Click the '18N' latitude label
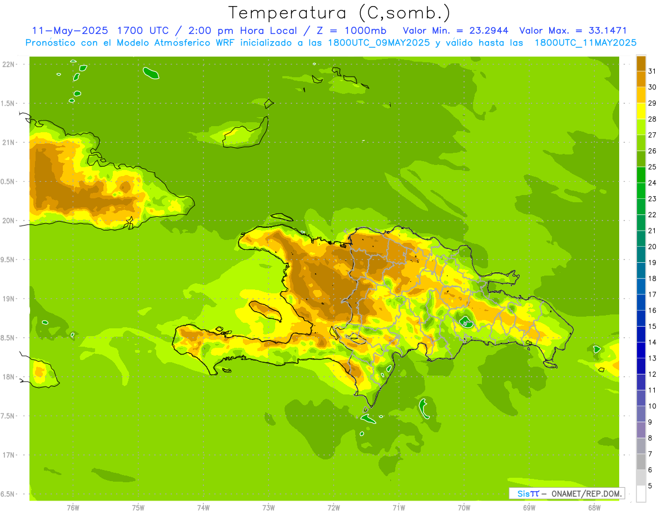 (x=8, y=377)
